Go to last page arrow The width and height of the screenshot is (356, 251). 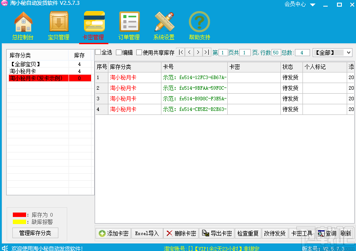tap(207, 53)
